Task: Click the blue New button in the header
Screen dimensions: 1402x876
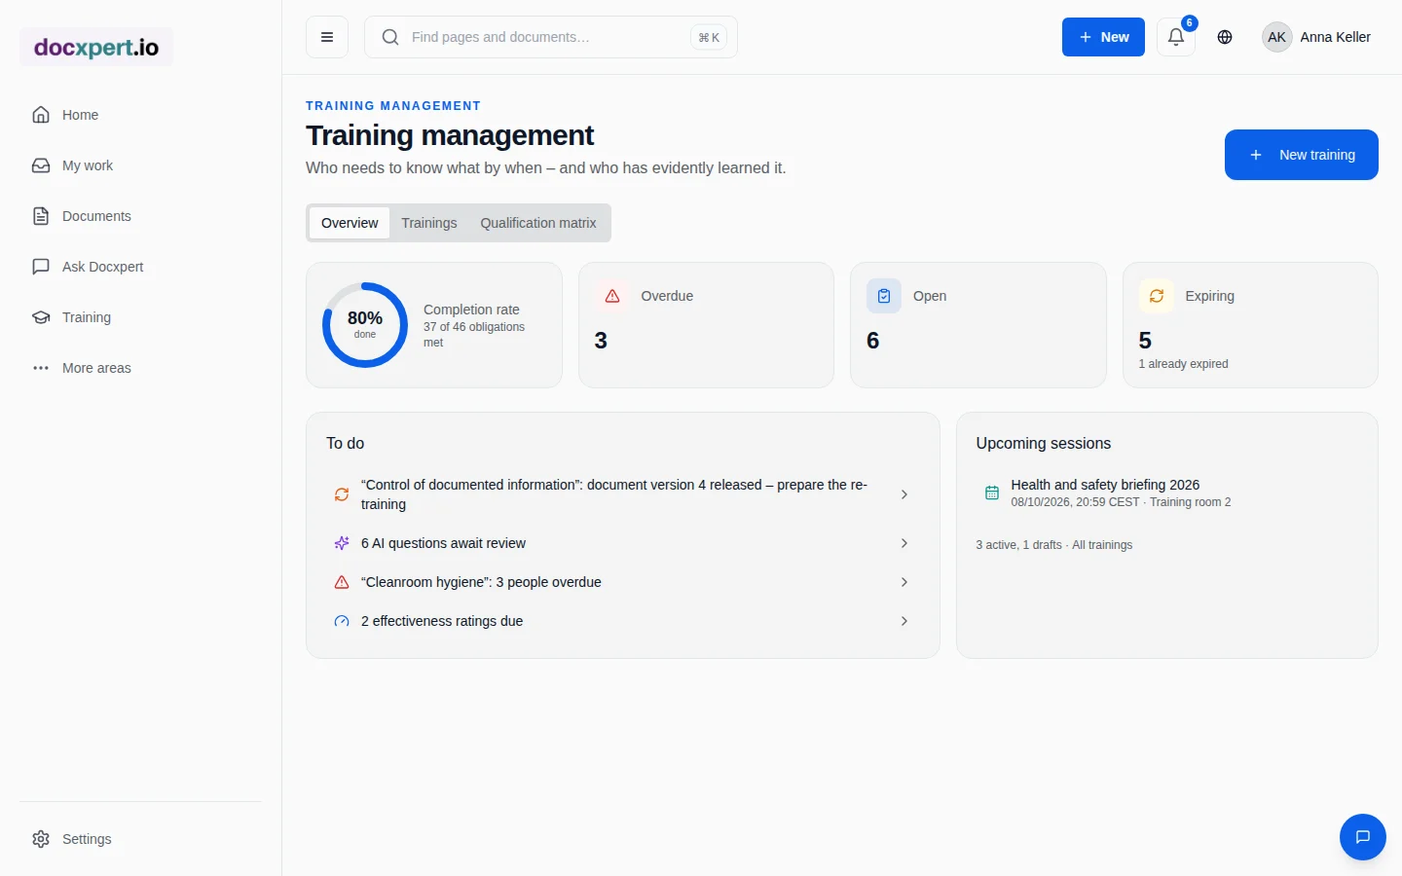Action: [1103, 37]
